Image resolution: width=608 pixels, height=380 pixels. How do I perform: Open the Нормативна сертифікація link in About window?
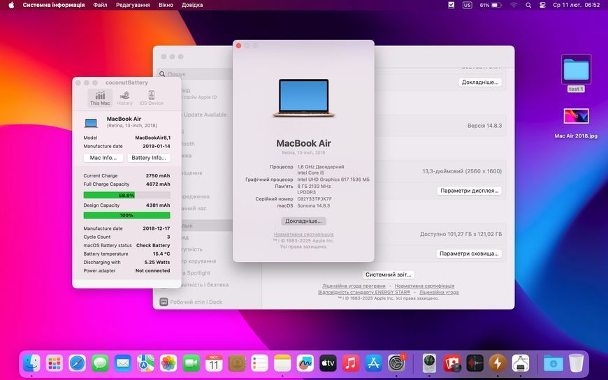[303, 235]
